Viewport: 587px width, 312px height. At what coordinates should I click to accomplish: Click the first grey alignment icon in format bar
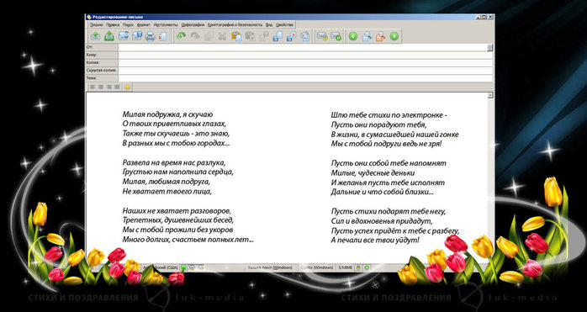coord(93,87)
